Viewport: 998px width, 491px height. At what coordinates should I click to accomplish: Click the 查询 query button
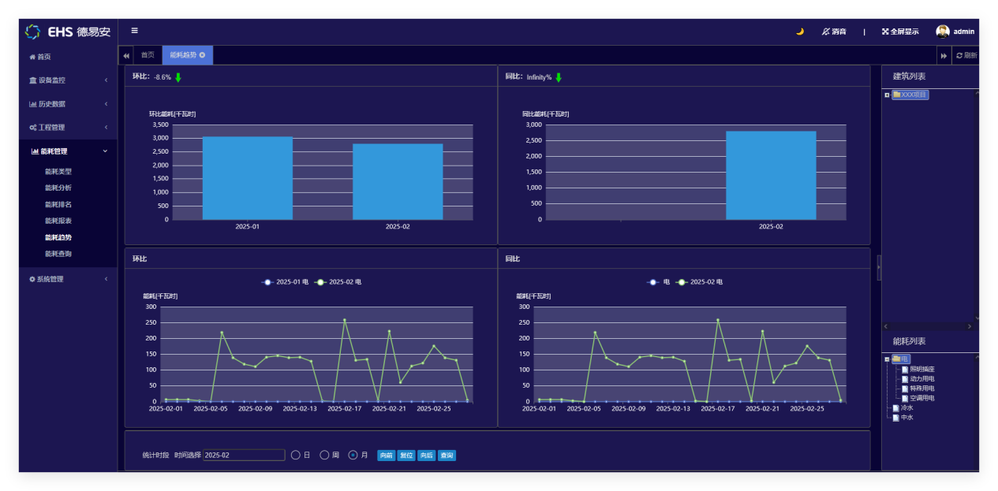point(447,456)
